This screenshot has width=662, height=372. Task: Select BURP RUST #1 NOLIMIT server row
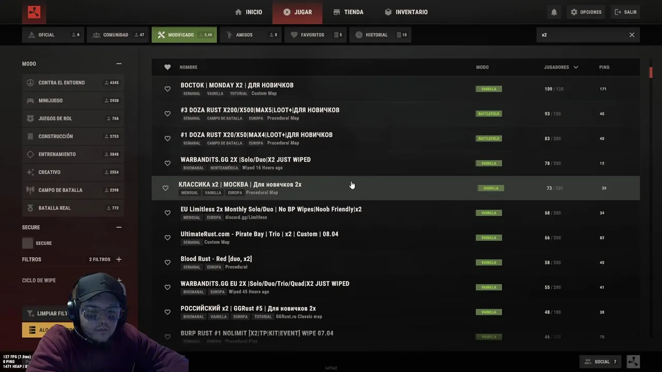396,337
